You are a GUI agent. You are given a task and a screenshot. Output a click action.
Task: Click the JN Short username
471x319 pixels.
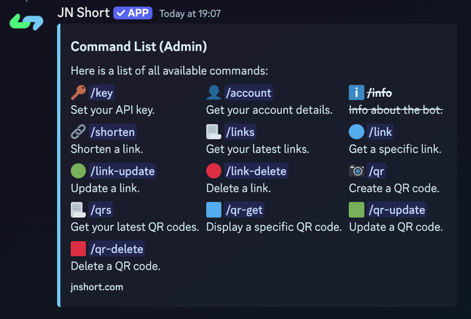point(83,12)
